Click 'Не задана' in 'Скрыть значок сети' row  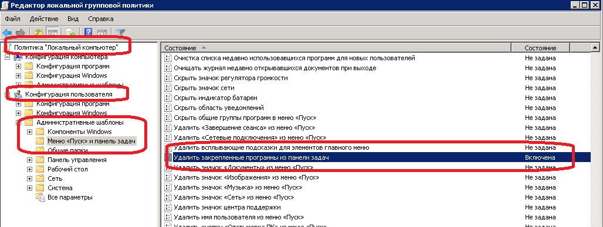pos(540,88)
